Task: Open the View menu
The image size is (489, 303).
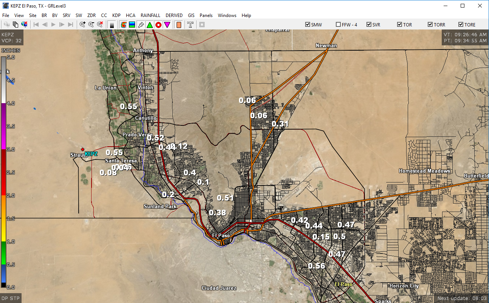Action: (x=19, y=15)
